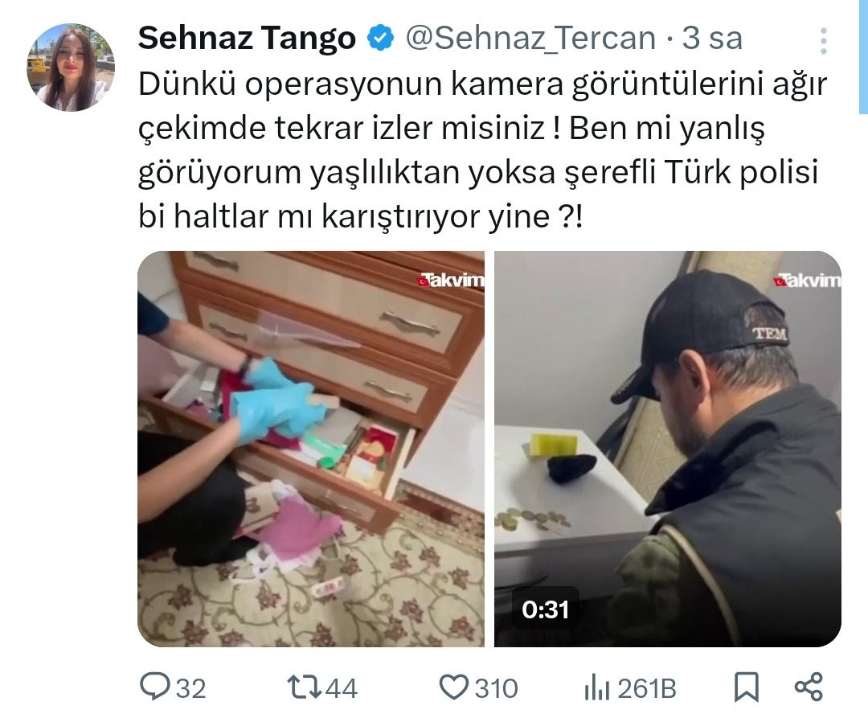The width and height of the screenshot is (868, 718).
Task: Click the tweet text body
Action: (481, 150)
